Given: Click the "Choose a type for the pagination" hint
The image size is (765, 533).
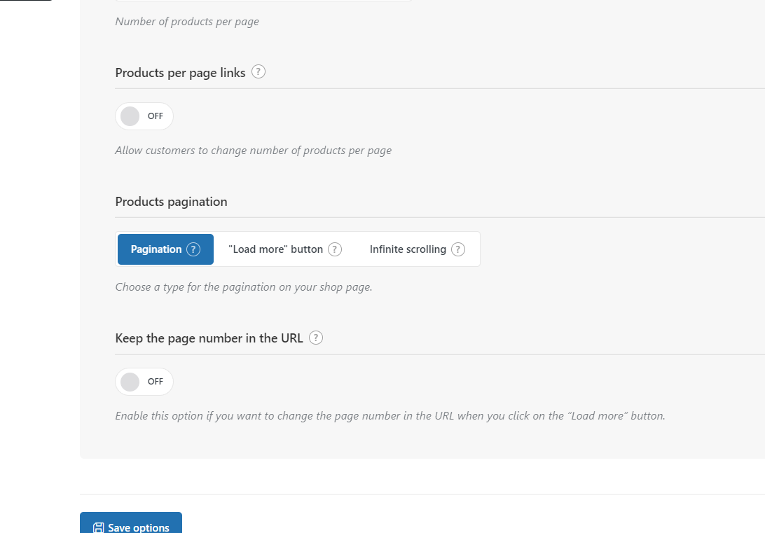Looking at the screenshot, I should point(243,287).
